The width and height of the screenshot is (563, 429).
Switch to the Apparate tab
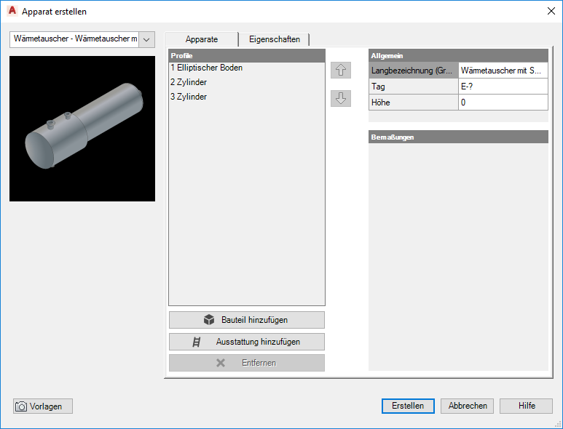202,39
